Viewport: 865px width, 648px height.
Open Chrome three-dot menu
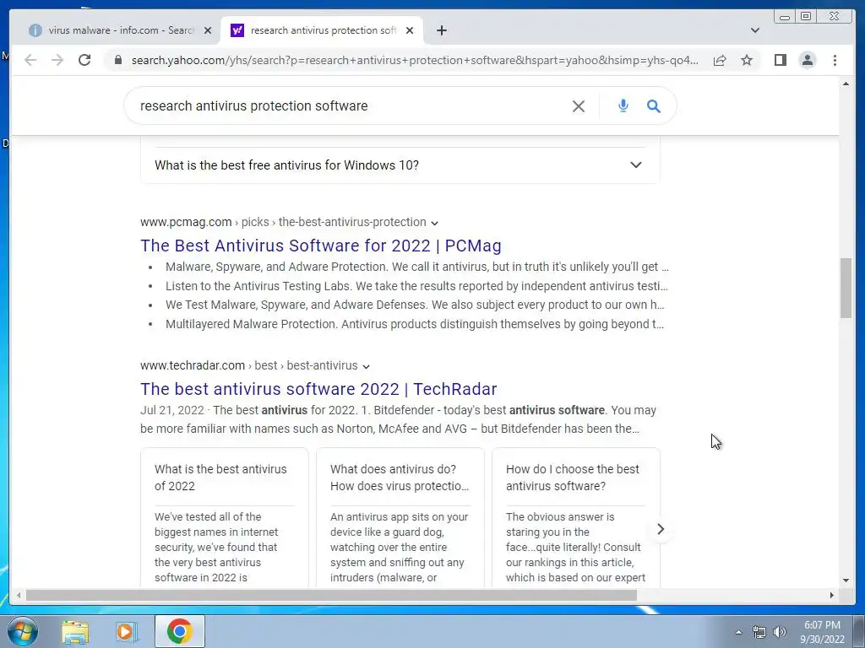point(835,60)
